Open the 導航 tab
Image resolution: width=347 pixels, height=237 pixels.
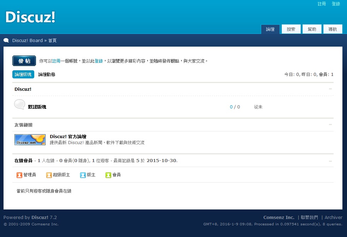coord(333,29)
